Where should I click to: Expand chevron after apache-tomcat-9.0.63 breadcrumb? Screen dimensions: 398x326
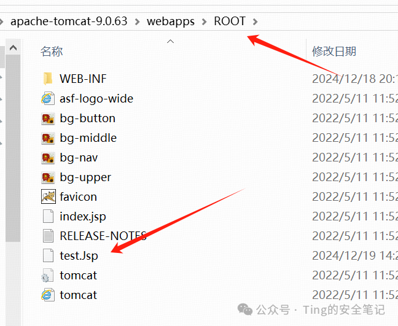[x=138, y=22]
